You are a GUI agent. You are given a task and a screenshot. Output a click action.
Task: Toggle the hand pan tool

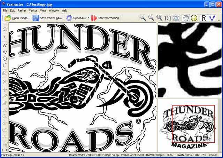pos(186,18)
